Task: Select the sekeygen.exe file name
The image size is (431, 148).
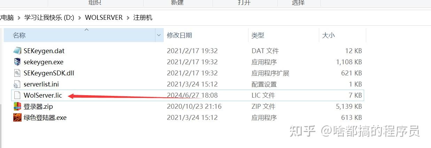Action: pos(44,62)
